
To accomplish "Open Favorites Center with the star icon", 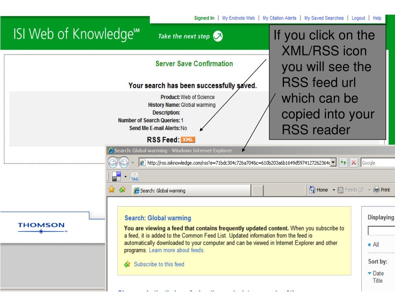I will (111, 189).
